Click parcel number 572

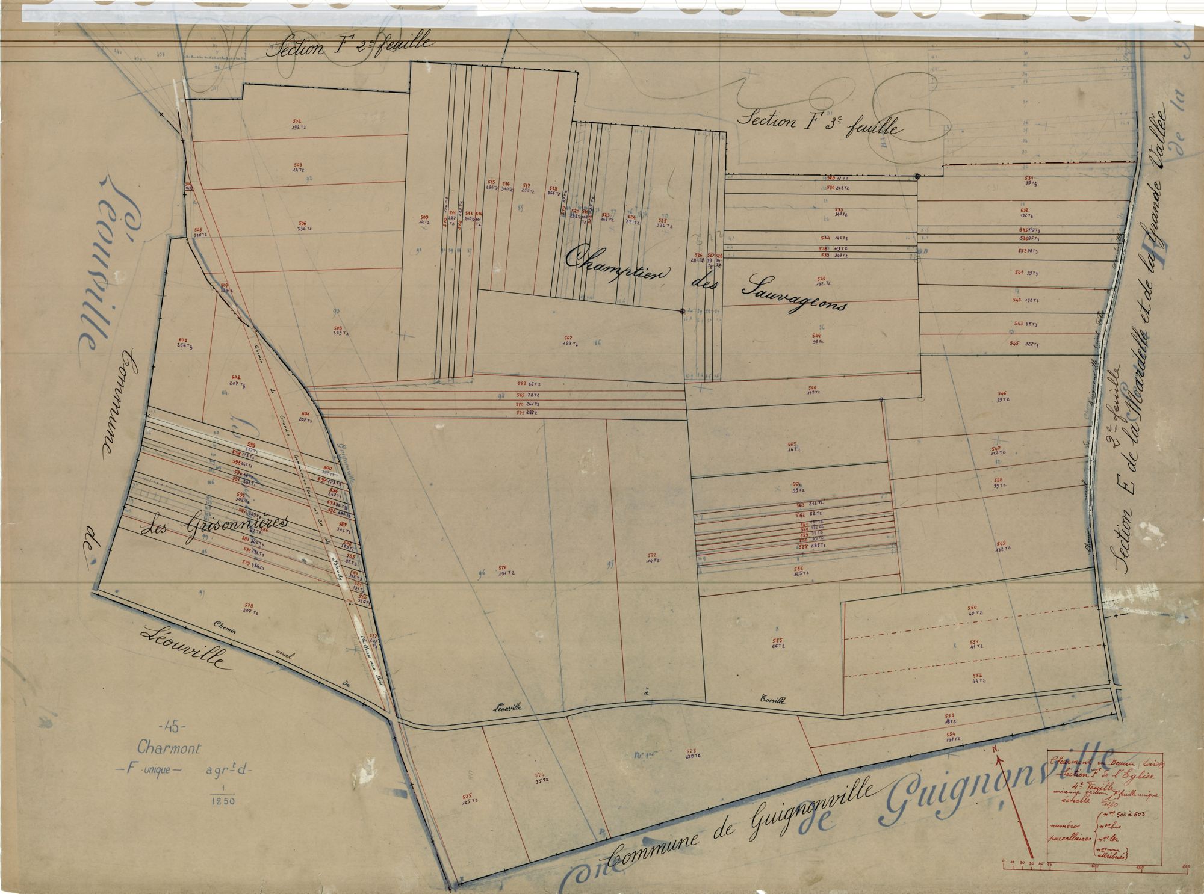653,555
